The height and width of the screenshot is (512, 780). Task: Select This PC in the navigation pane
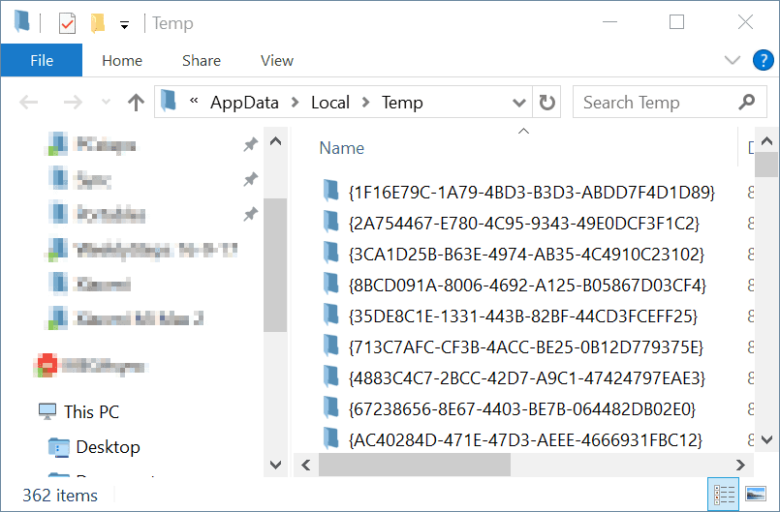pyautogui.click(x=91, y=411)
